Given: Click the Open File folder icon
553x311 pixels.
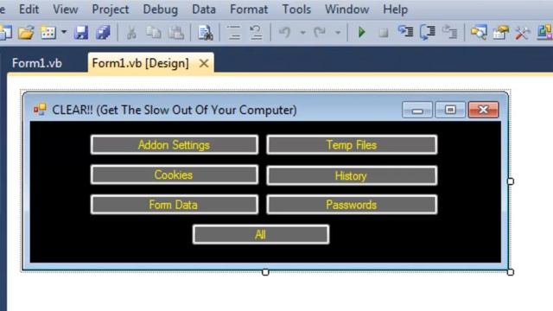Looking at the screenshot, I should click(x=27, y=33).
